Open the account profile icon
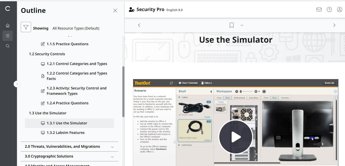Image resolution: width=345 pixels, height=166 pixels. (x=339, y=9)
